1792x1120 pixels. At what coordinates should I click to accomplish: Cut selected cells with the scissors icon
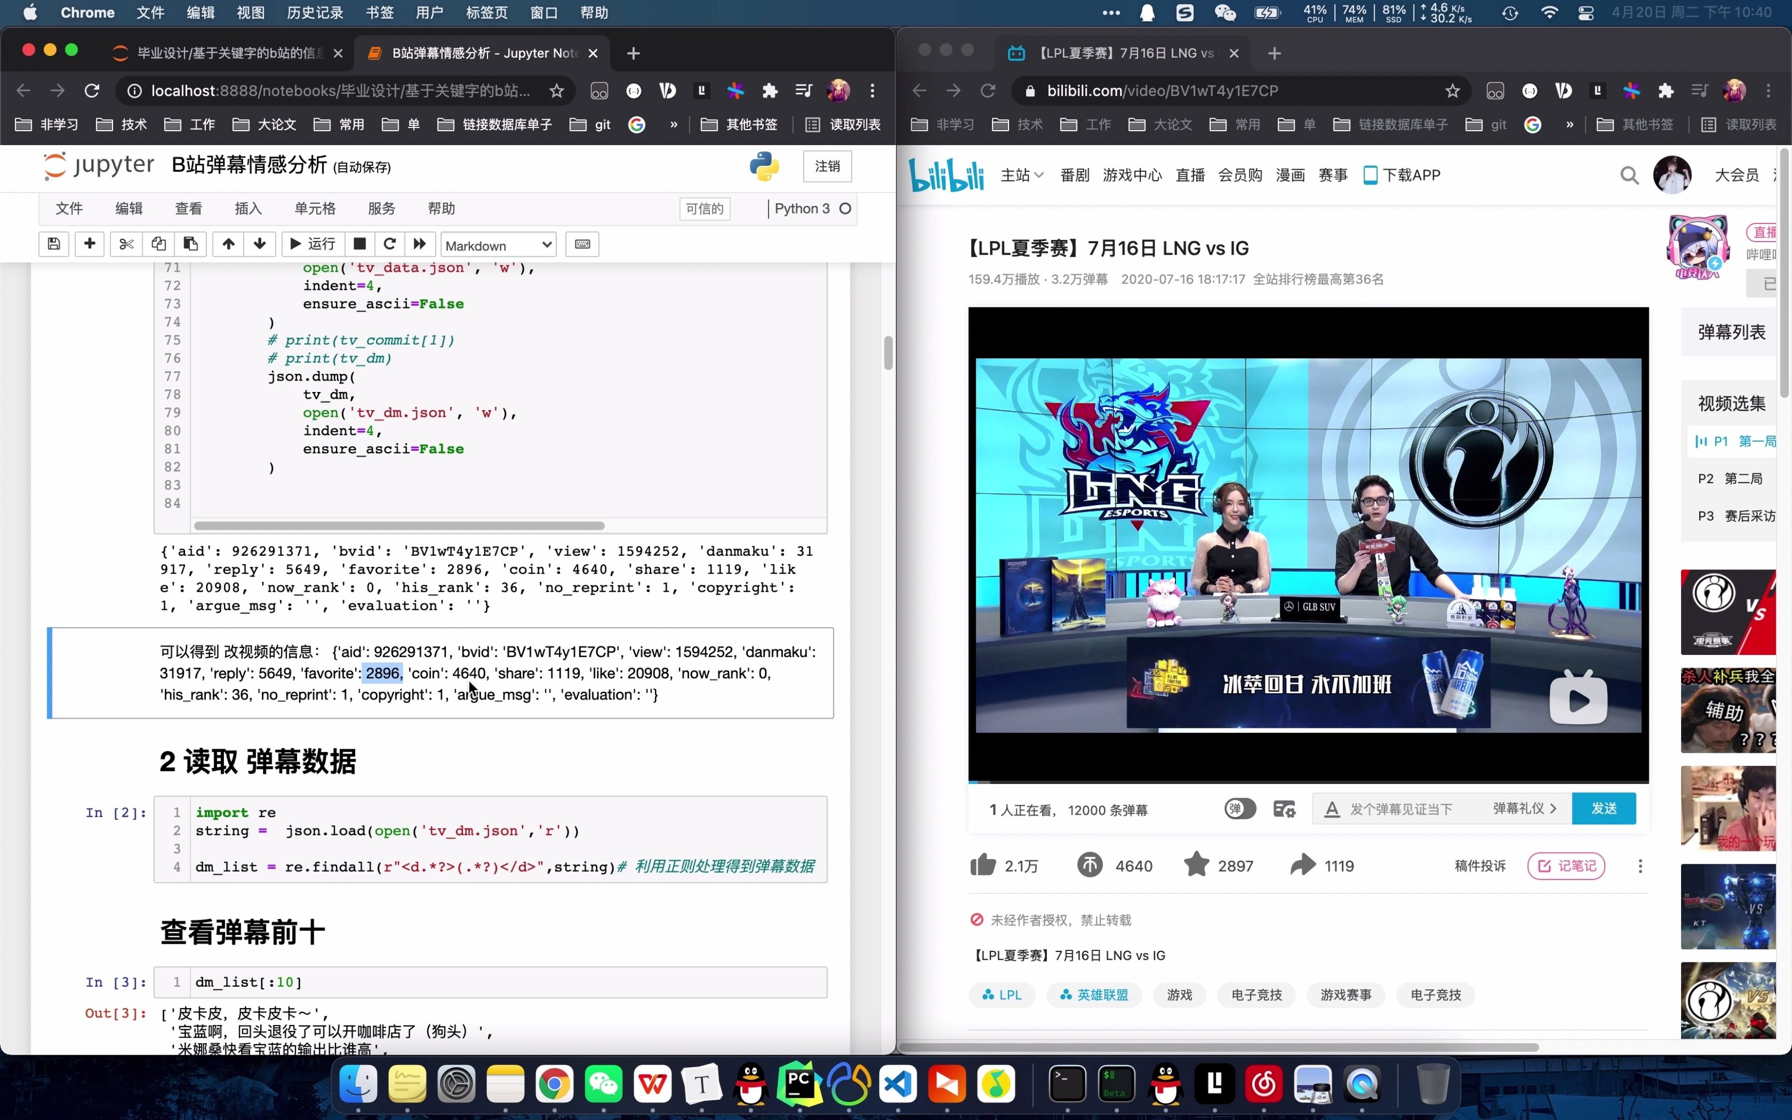pos(127,244)
